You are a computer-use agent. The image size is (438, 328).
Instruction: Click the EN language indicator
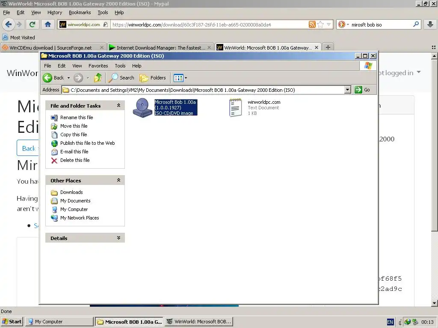click(x=390, y=322)
